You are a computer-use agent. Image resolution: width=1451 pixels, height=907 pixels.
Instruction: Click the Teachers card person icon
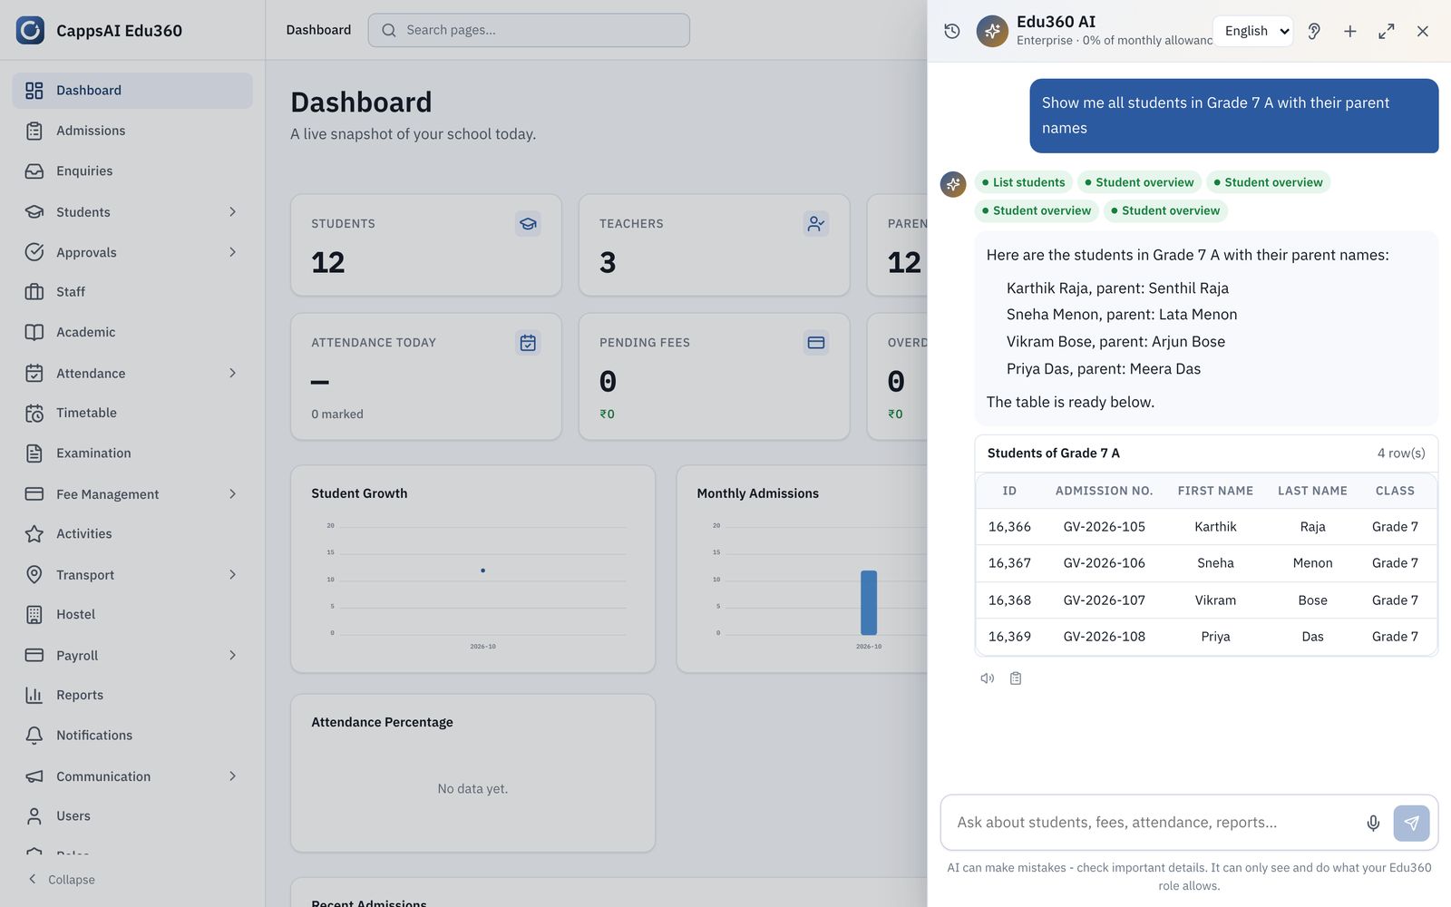pyautogui.click(x=816, y=224)
